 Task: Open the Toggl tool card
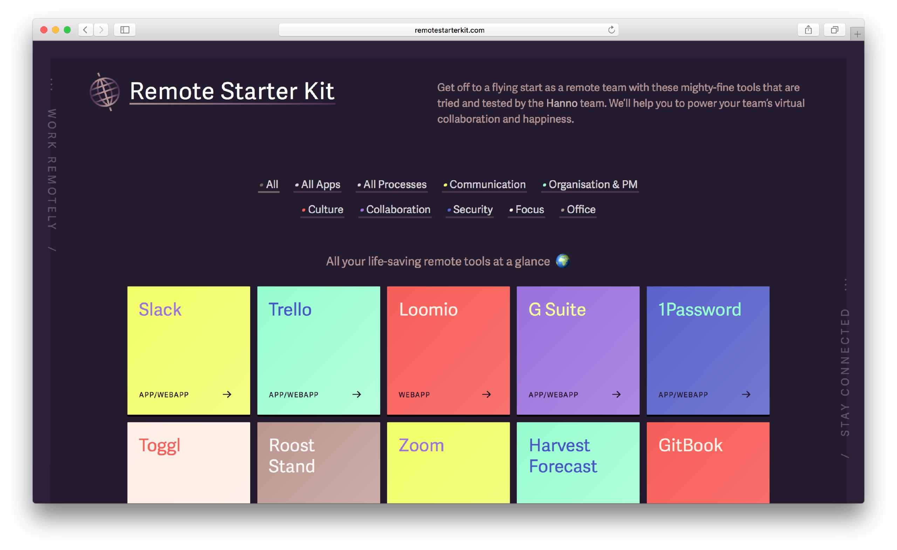click(x=189, y=463)
